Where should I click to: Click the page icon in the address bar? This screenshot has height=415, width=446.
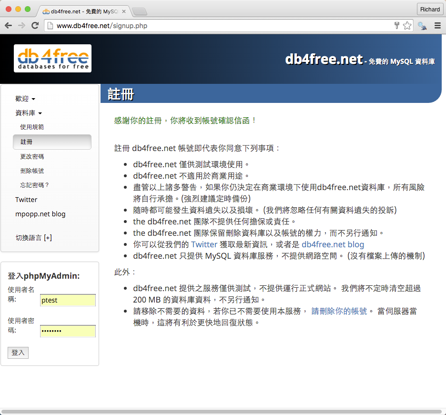click(x=50, y=26)
